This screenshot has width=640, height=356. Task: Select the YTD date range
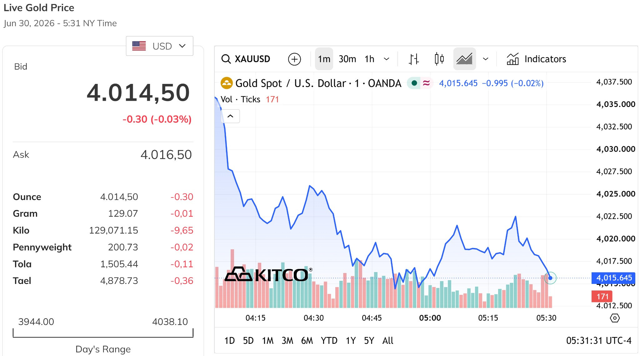[329, 340]
